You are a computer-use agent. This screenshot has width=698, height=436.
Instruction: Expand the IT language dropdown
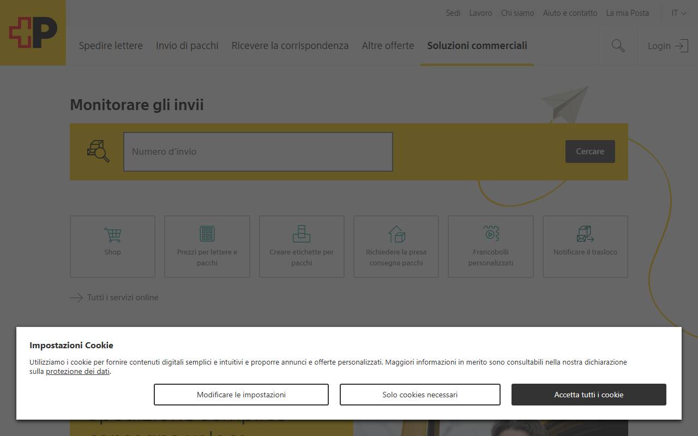679,13
